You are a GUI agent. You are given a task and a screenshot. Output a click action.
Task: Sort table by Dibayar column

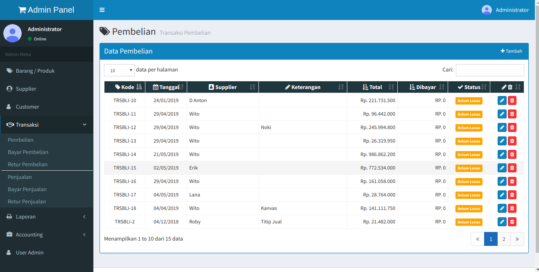tap(423, 87)
